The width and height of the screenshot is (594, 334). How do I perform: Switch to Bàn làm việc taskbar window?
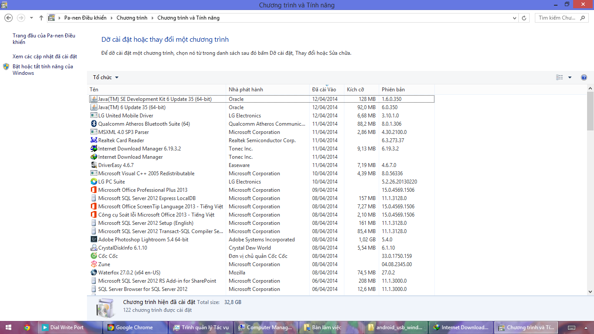[x=331, y=327]
